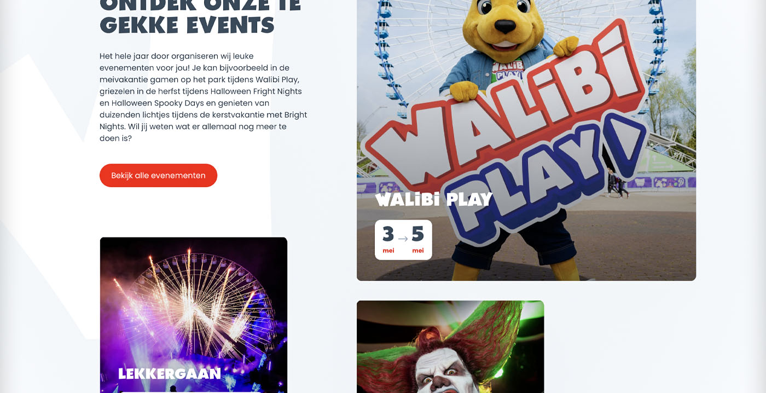Click the start date number 3
766x393 pixels.
click(388, 234)
